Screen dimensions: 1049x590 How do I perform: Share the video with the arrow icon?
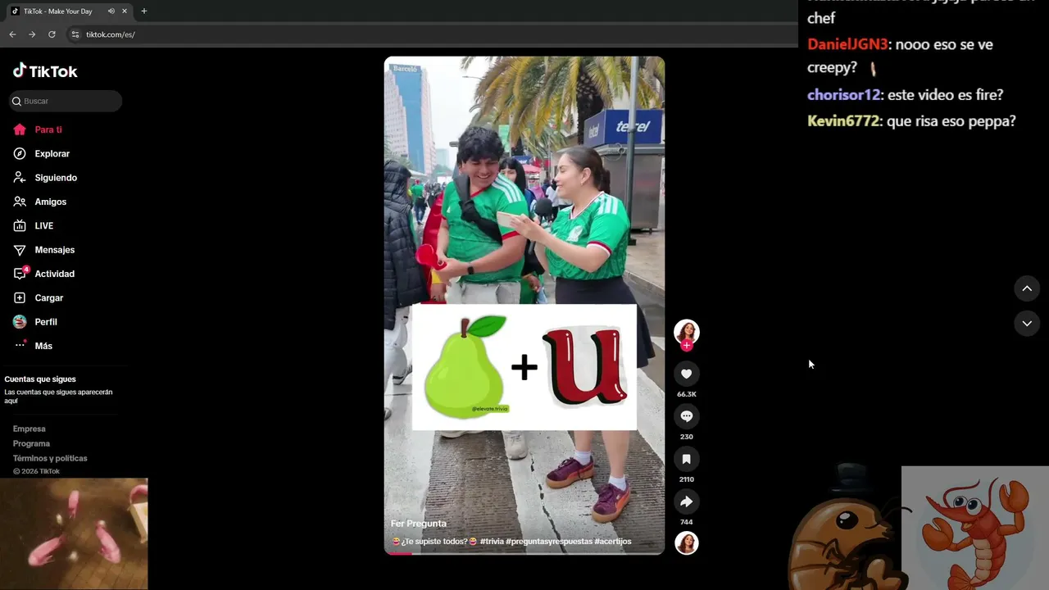coord(687,501)
